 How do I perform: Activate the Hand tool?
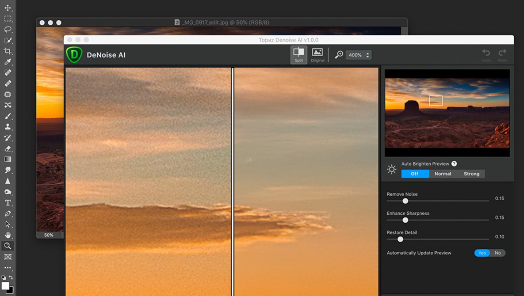(x=8, y=235)
